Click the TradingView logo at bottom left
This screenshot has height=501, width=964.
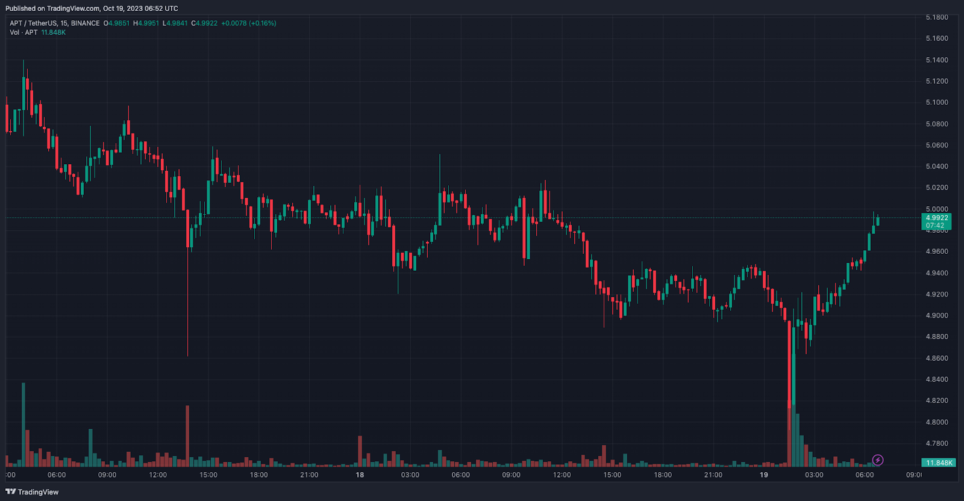pyautogui.click(x=32, y=492)
